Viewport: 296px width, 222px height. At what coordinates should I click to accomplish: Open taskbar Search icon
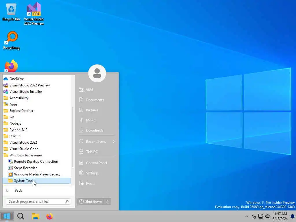pyautogui.click(x=21, y=216)
